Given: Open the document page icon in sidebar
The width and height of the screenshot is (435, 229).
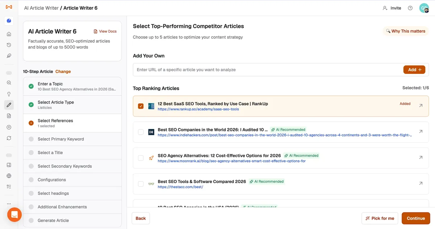Looking at the screenshot, I should pos(9,116).
